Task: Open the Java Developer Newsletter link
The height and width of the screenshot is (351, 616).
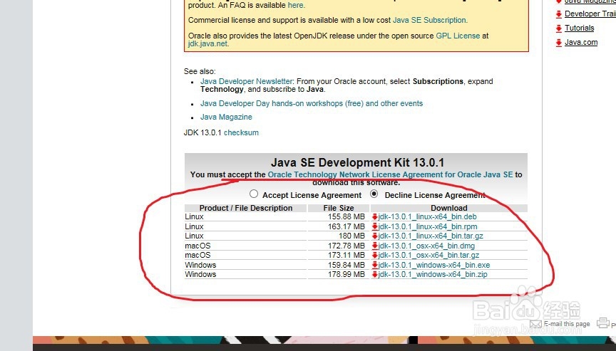Action: pyautogui.click(x=246, y=81)
